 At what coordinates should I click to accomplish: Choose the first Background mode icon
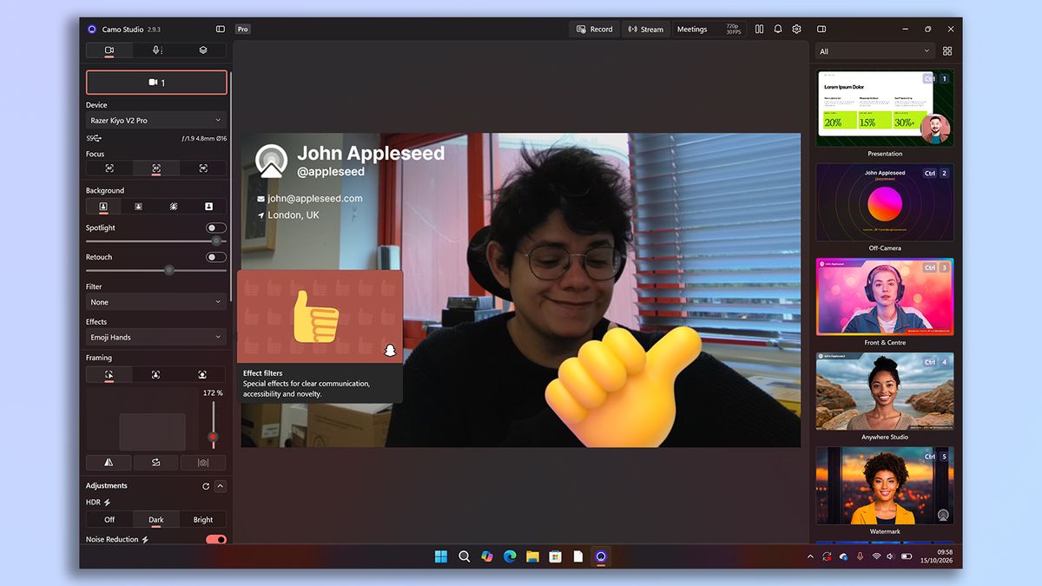click(x=103, y=207)
